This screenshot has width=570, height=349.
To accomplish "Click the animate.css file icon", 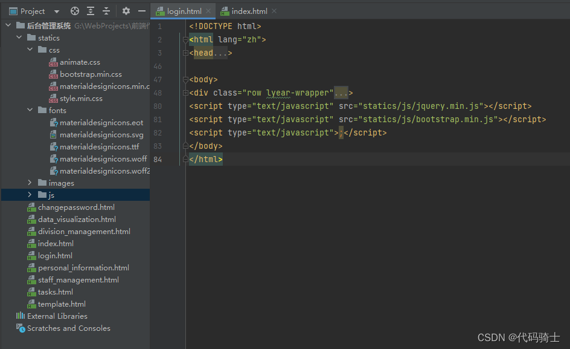I will [x=53, y=62].
